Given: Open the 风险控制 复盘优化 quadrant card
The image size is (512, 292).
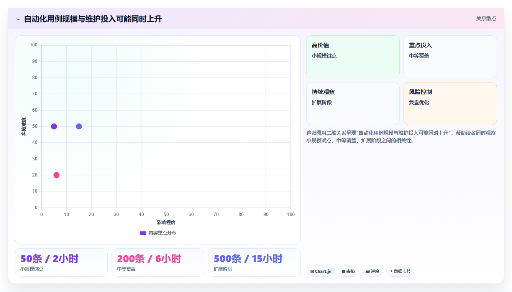Looking at the screenshot, I should 450,104.
